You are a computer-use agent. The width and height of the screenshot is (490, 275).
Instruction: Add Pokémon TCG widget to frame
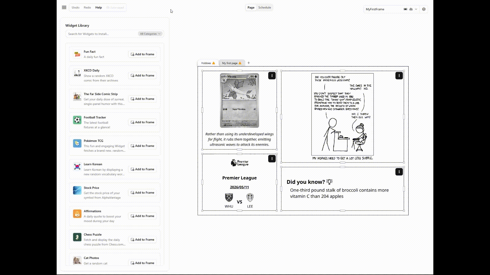(x=142, y=146)
